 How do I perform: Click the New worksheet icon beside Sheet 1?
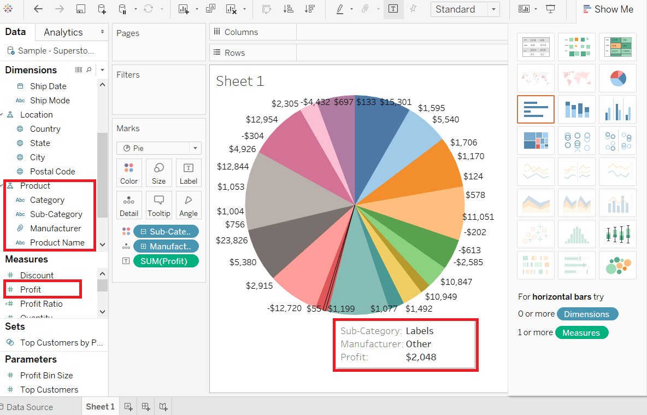pos(128,407)
